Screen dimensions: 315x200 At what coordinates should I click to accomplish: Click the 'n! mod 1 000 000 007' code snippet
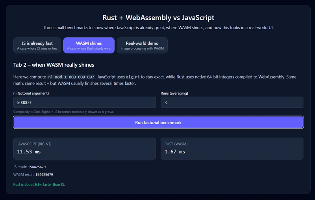coord(71,77)
